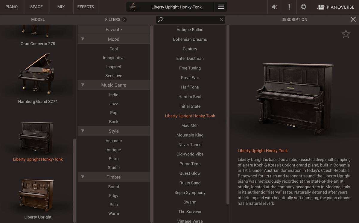Screen dimensions: 359x223
Task: Click the magnifier search icon
Action: pyautogui.click(x=161, y=19)
